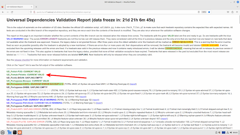The width and height of the screenshot is (240, 135).
Task: Click the keyboard layout flag tray icon
Action: pyautogui.click(x=223, y=132)
